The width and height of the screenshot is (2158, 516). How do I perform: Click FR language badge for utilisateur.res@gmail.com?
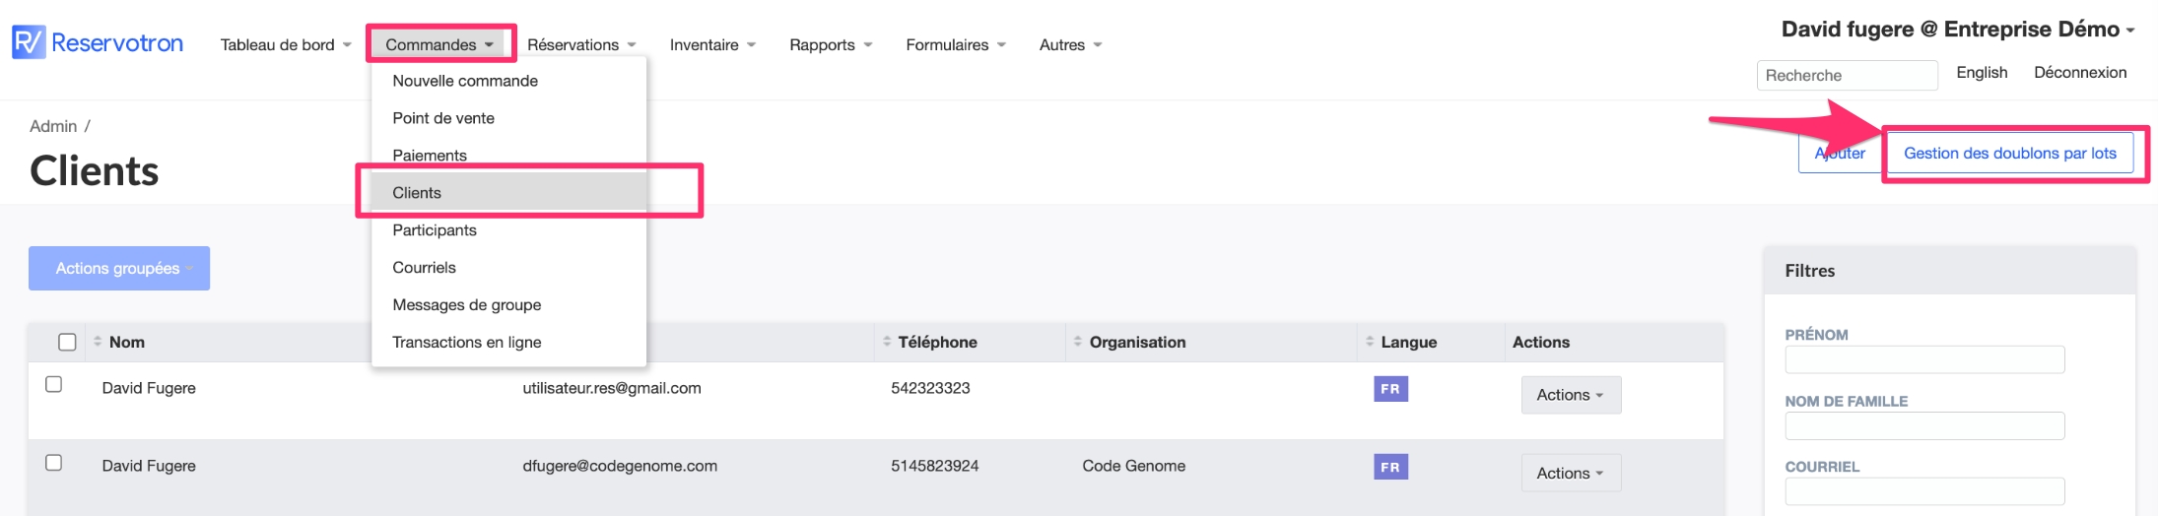point(1390,389)
